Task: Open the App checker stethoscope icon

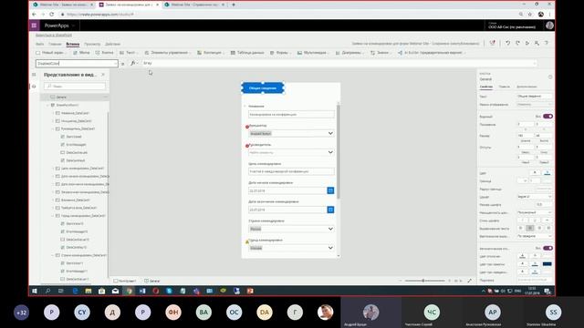Action: click(x=493, y=43)
